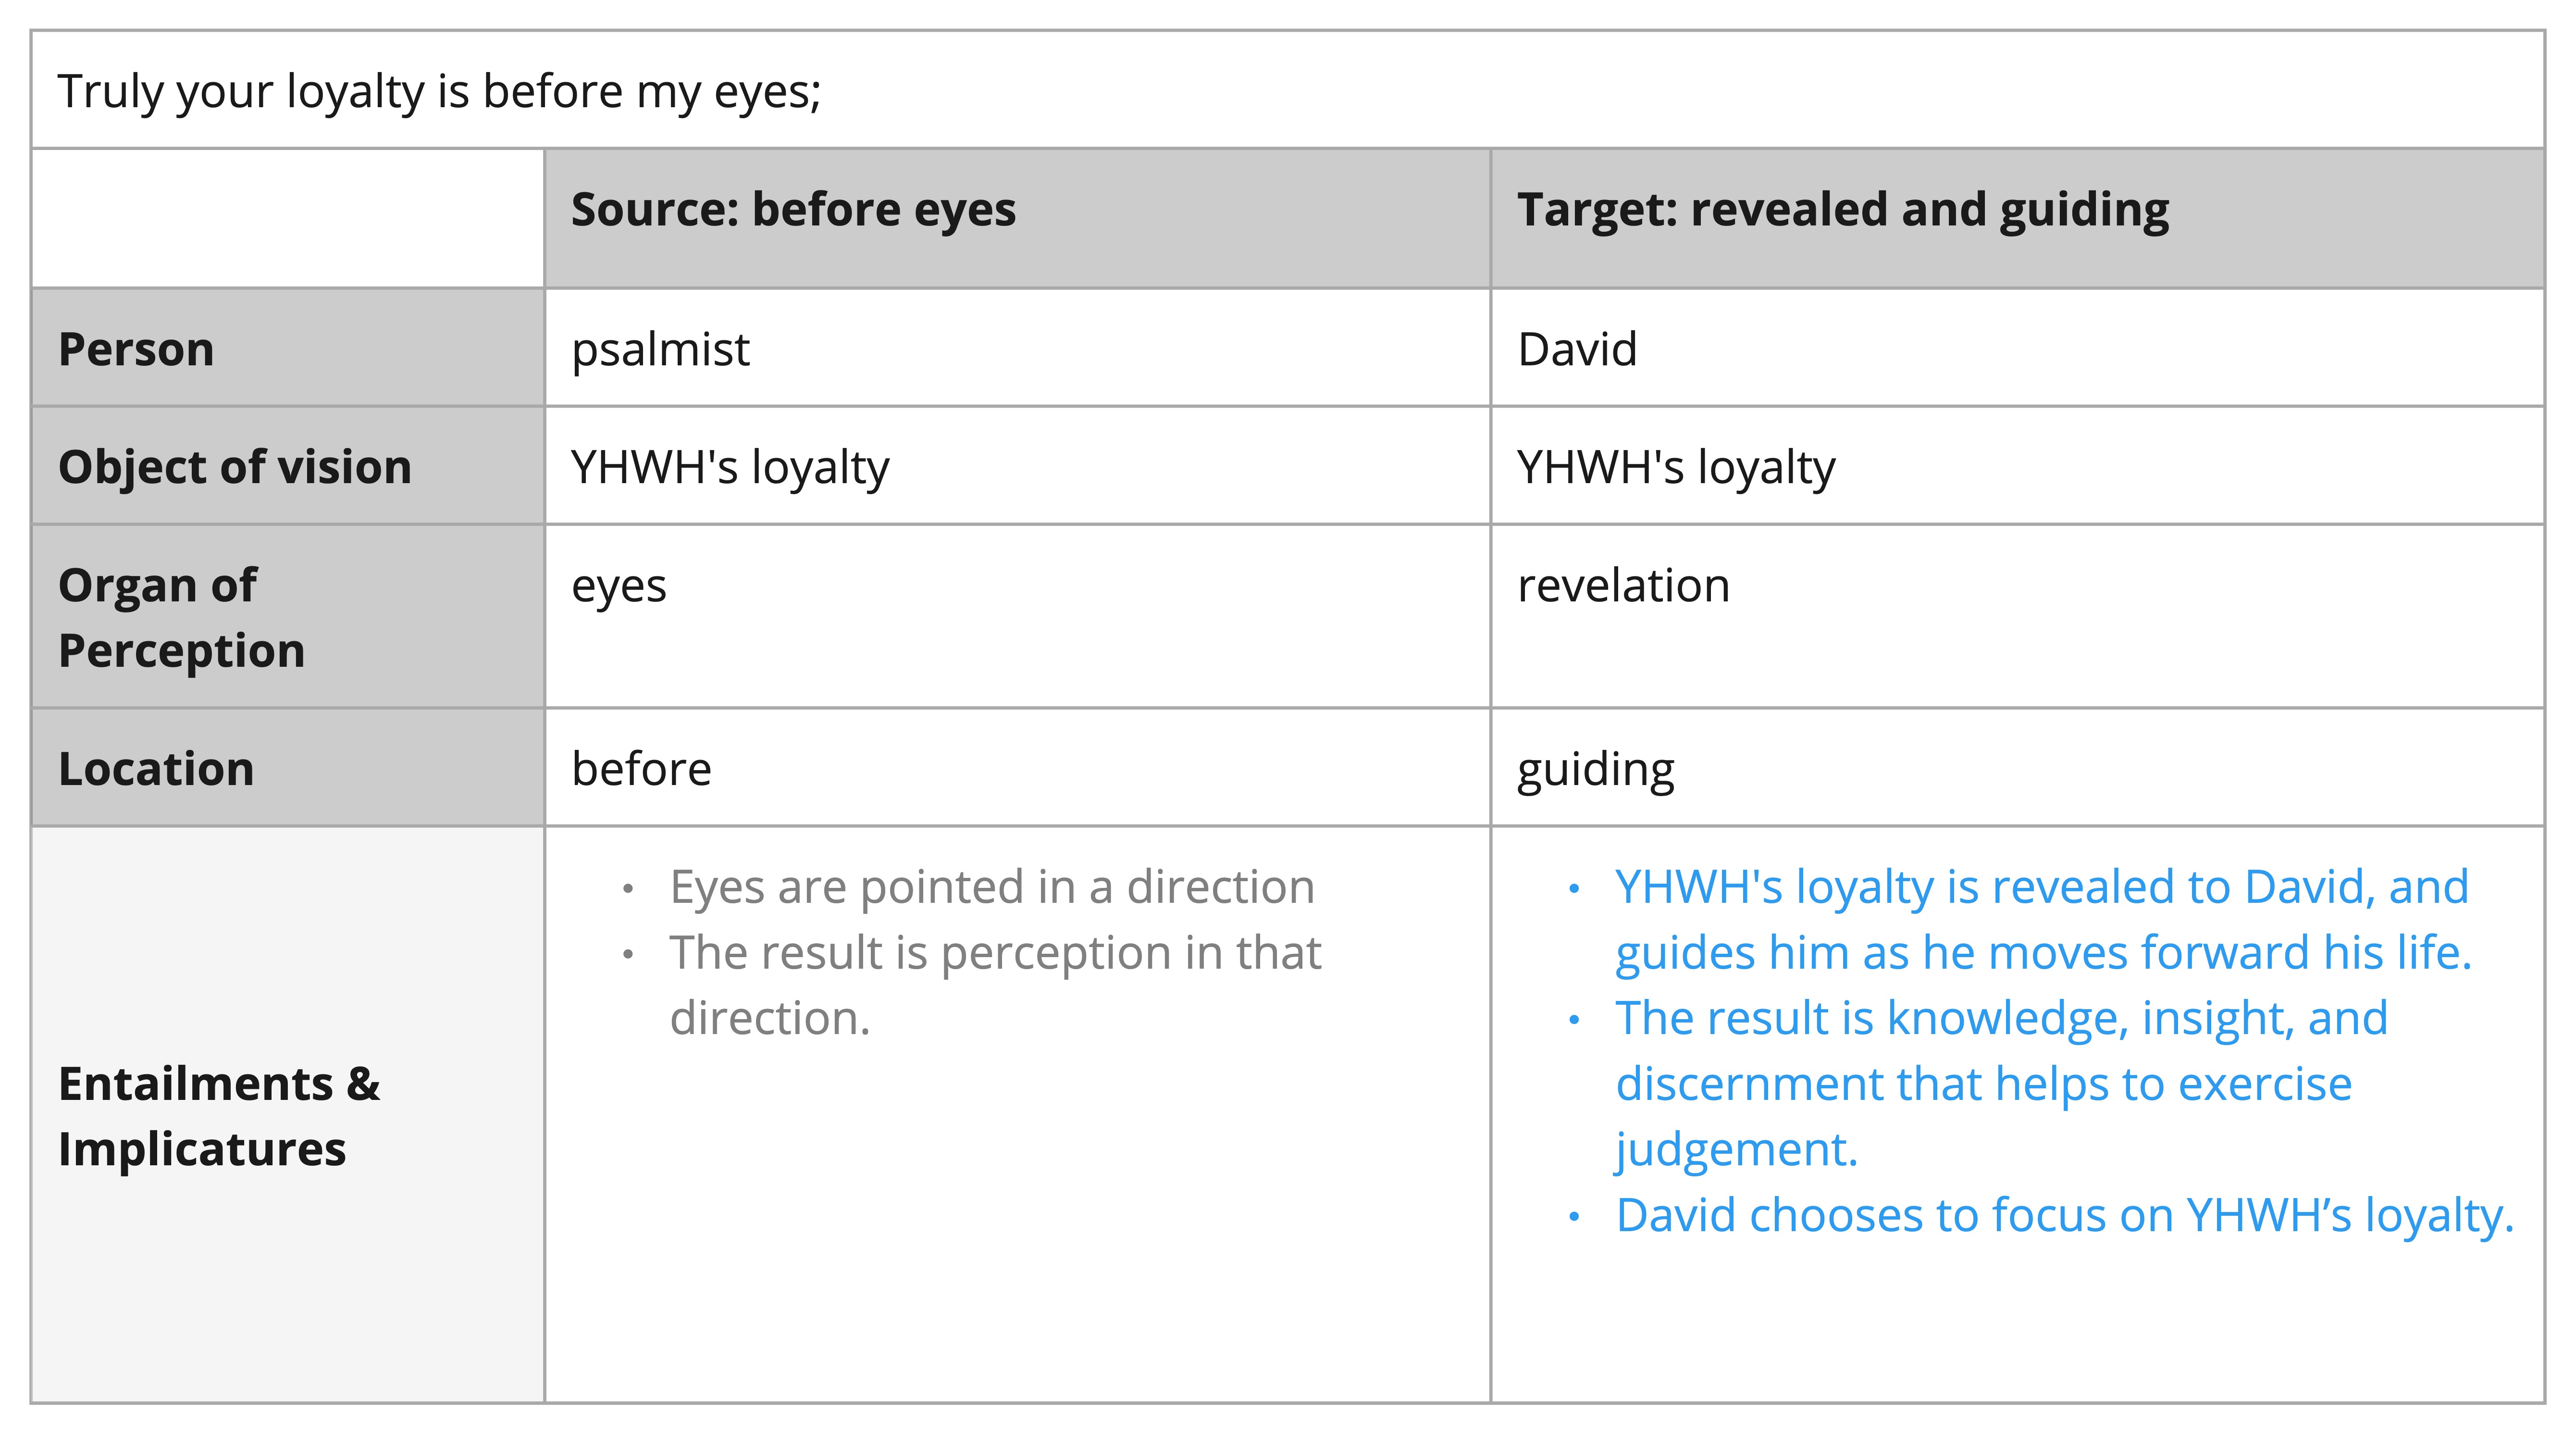The width and height of the screenshot is (2576, 1435).
Task: Click the 'Person' row label
Action: tap(288, 348)
